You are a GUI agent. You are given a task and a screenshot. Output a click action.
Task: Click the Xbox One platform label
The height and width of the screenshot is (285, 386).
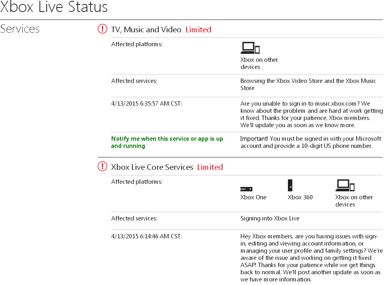tap(253, 197)
